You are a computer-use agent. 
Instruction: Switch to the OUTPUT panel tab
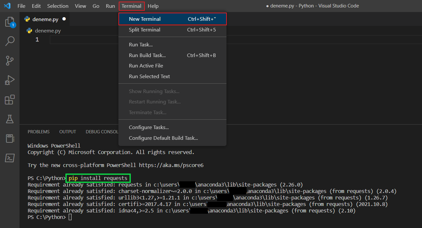coord(67,132)
